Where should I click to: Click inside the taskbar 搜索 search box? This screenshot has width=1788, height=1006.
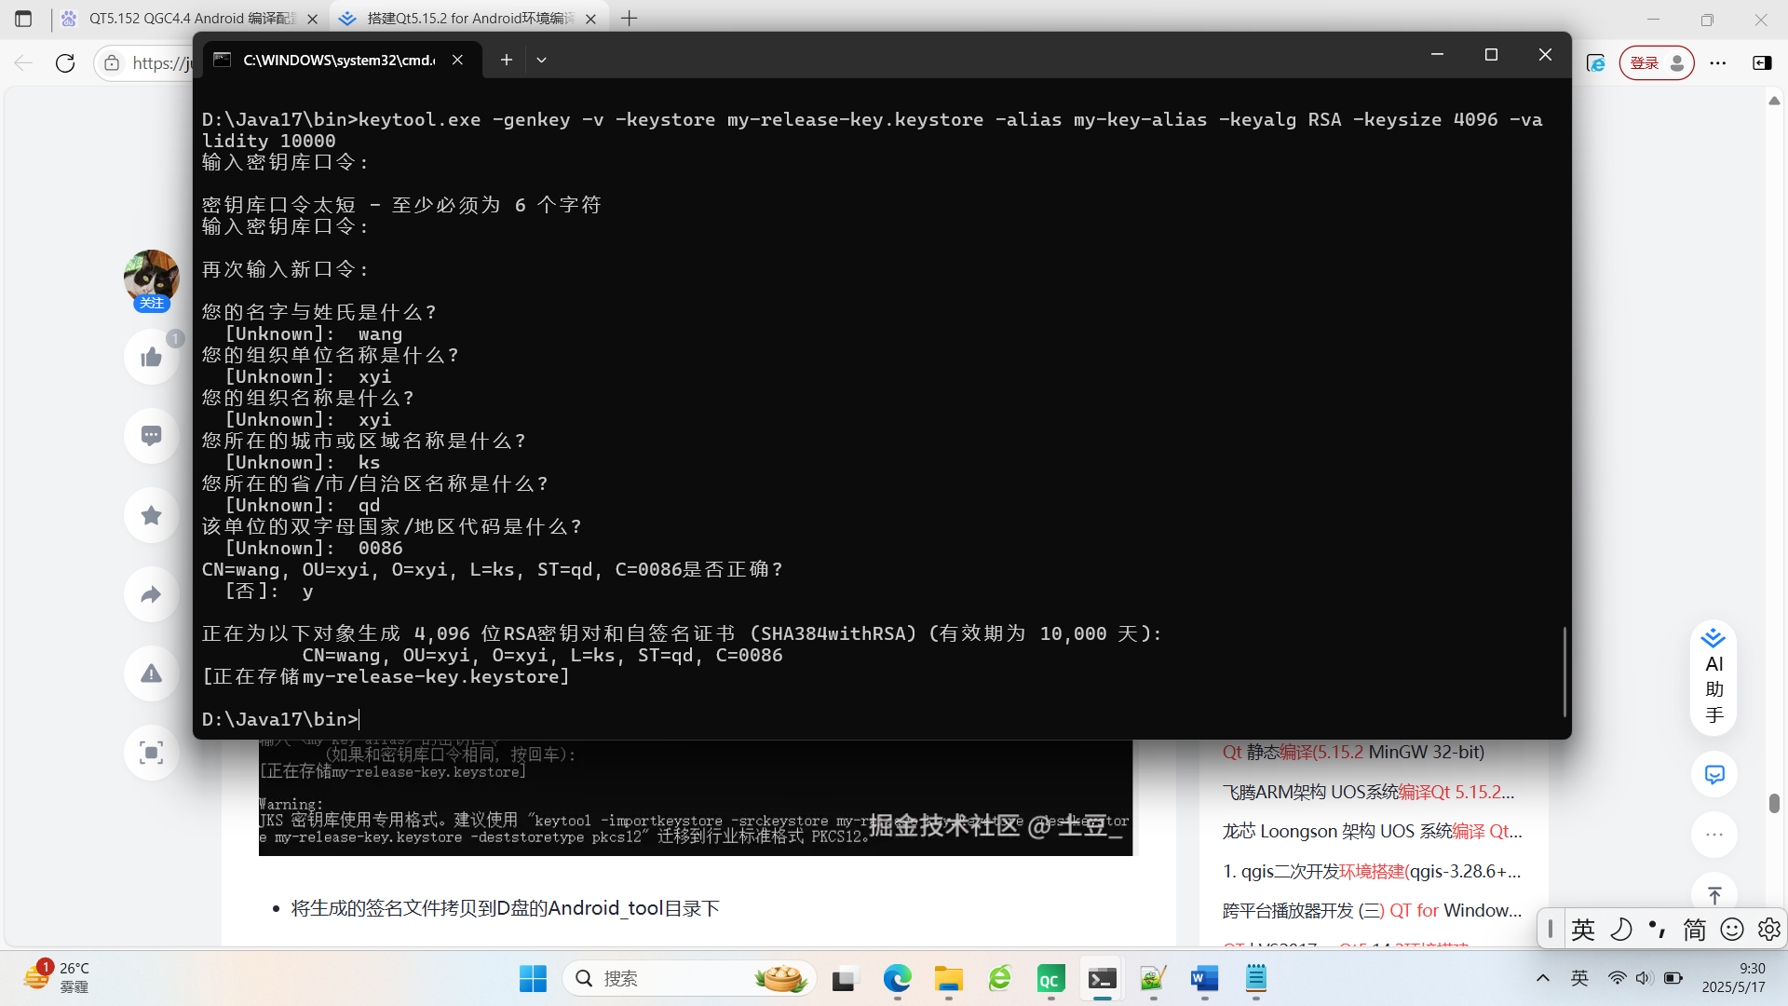tap(689, 978)
